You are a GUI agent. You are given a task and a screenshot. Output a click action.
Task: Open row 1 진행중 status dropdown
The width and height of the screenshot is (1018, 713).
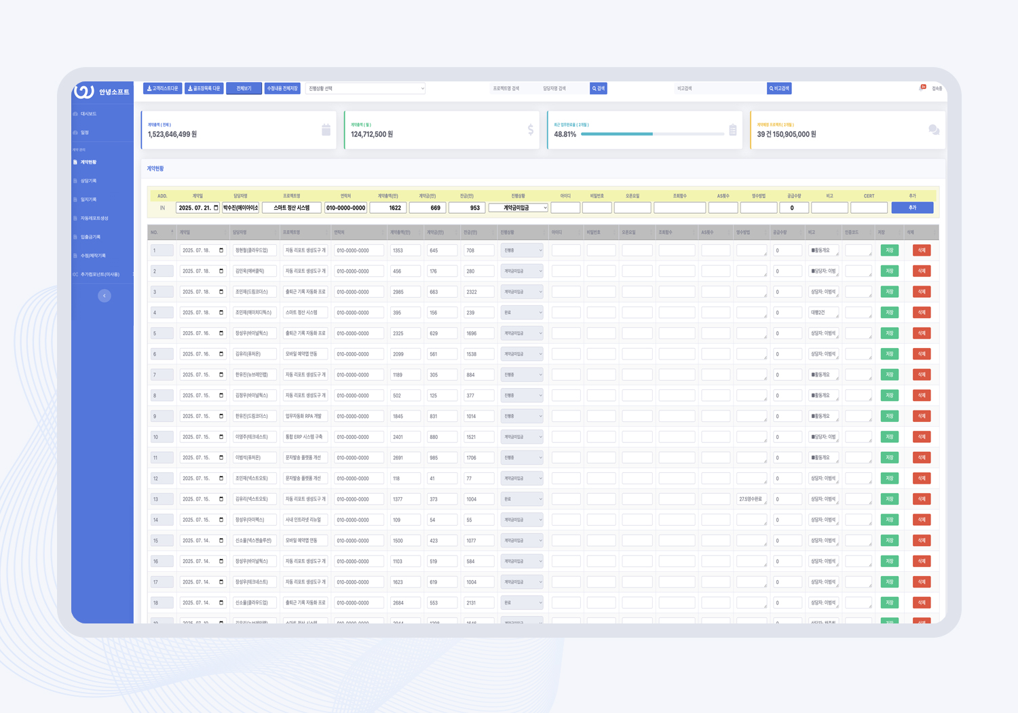(522, 250)
